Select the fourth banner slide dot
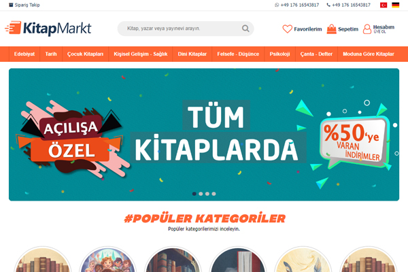 [x=214, y=194]
